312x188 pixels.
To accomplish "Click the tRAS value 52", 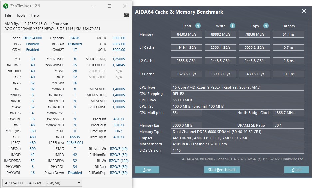I will (x=33, y=83).
